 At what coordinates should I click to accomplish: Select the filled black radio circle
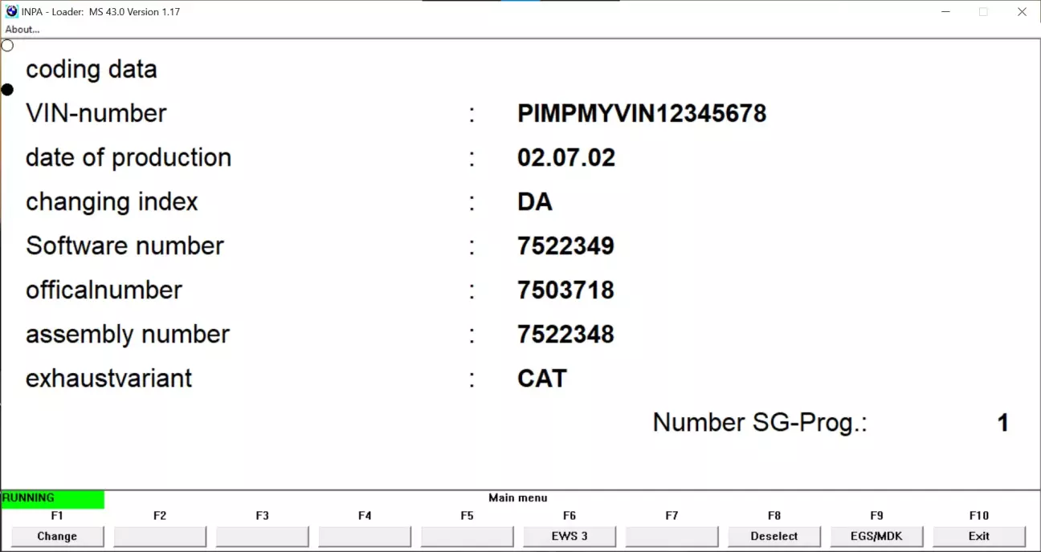click(7, 90)
